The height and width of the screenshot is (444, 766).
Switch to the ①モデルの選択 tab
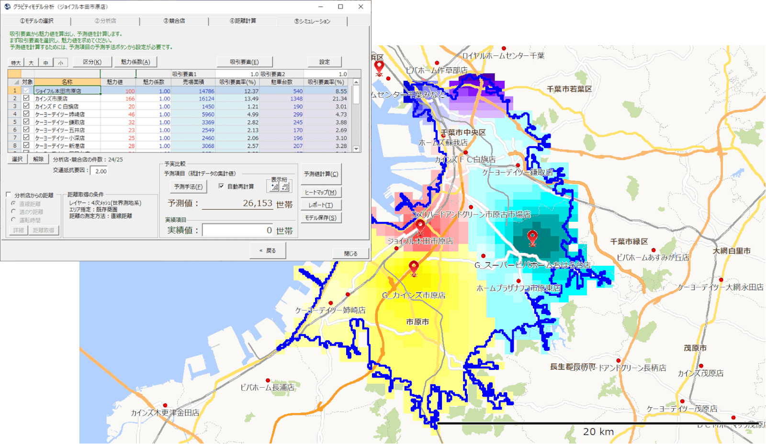coord(36,21)
